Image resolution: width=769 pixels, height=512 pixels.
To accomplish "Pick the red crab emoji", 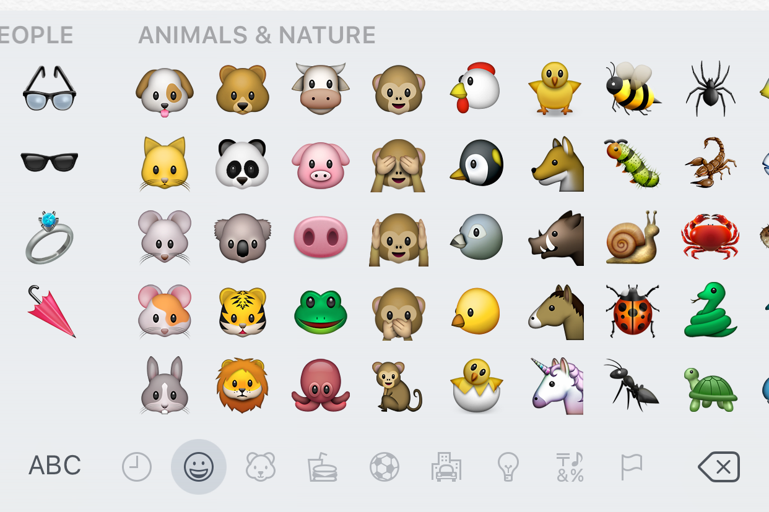I will tap(710, 236).
